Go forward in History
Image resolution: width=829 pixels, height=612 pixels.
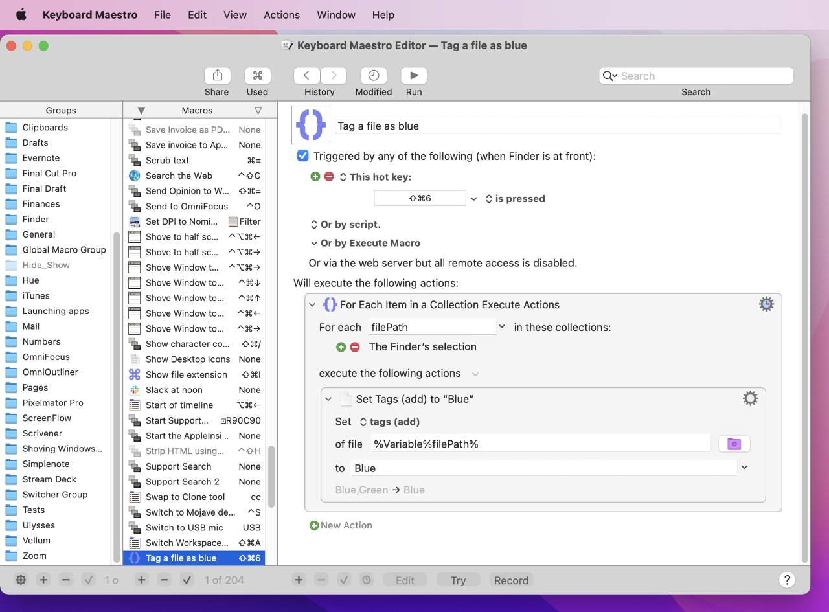click(334, 75)
